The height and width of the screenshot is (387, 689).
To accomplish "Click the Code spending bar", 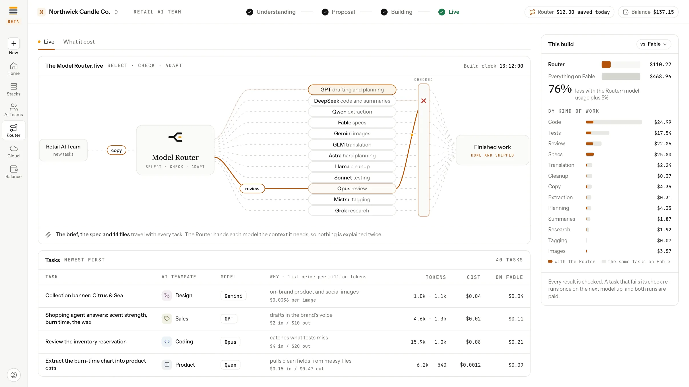I will click(x=614, y=122).
